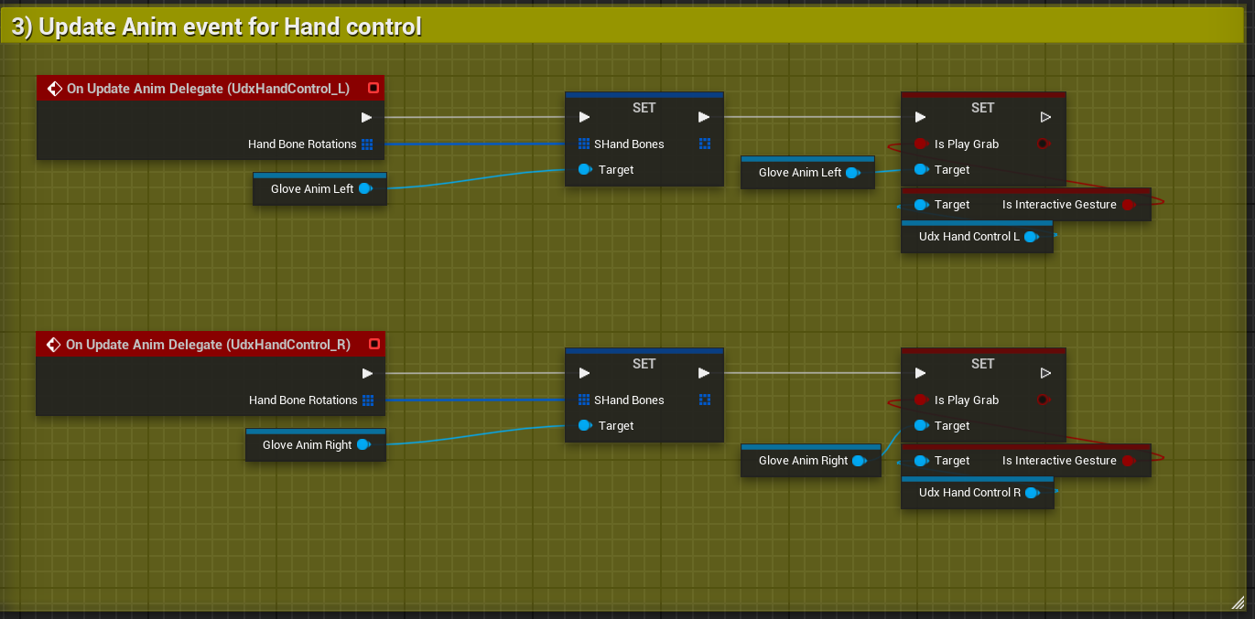Click the lower SHand Bones SET node title

click(x=644, y=364)
